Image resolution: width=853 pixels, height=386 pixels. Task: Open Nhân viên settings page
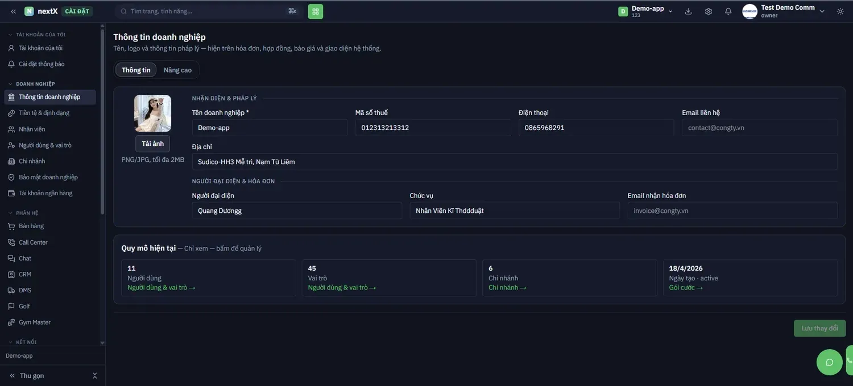(50, 129)
